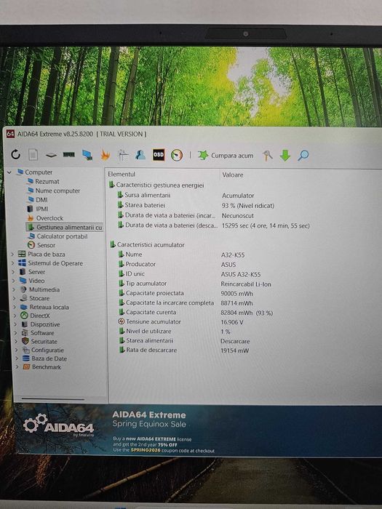Open the disk benchmark toolbar icon
The width and height of the screenshot is (382, 509).
[51, 155]
